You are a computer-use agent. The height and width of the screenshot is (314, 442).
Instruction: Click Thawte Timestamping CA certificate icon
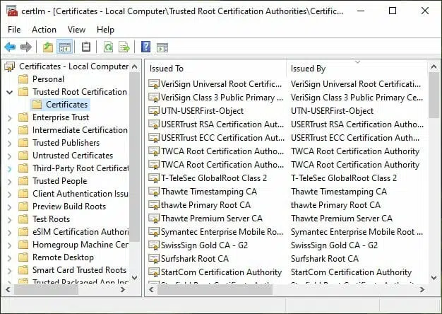[154, 192]
